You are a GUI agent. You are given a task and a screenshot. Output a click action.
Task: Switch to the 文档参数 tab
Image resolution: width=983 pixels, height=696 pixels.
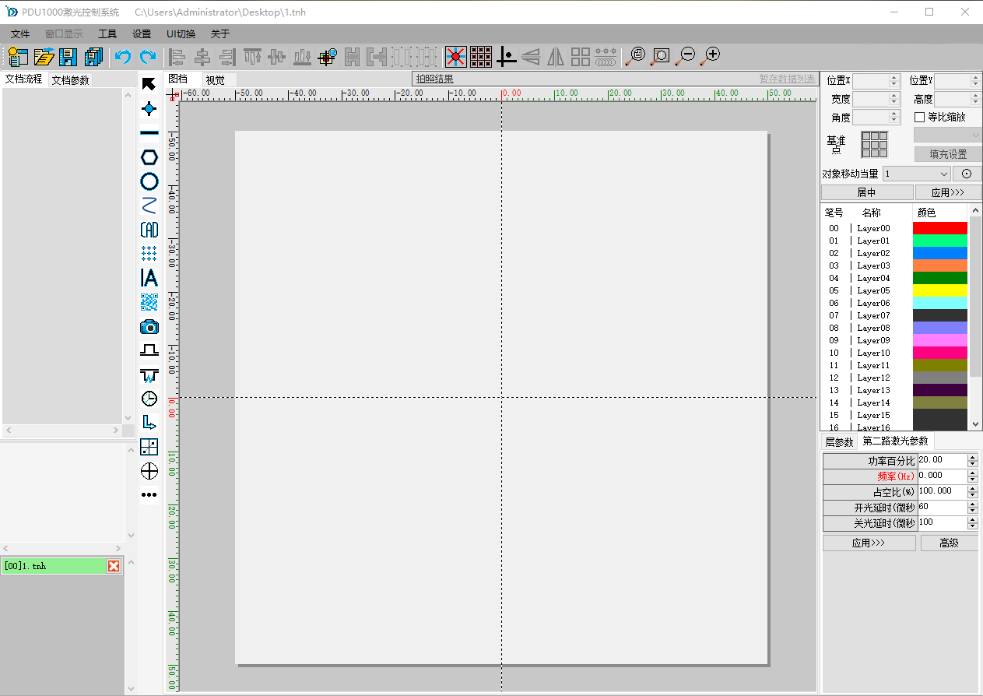click(70, 80)
